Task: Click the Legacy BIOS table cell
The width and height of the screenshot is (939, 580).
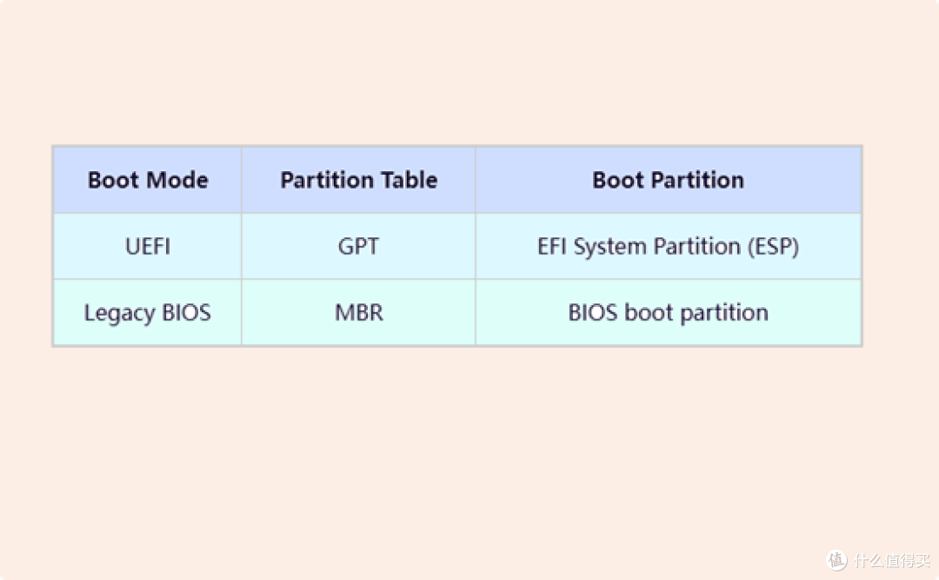Action: point(147,312)
